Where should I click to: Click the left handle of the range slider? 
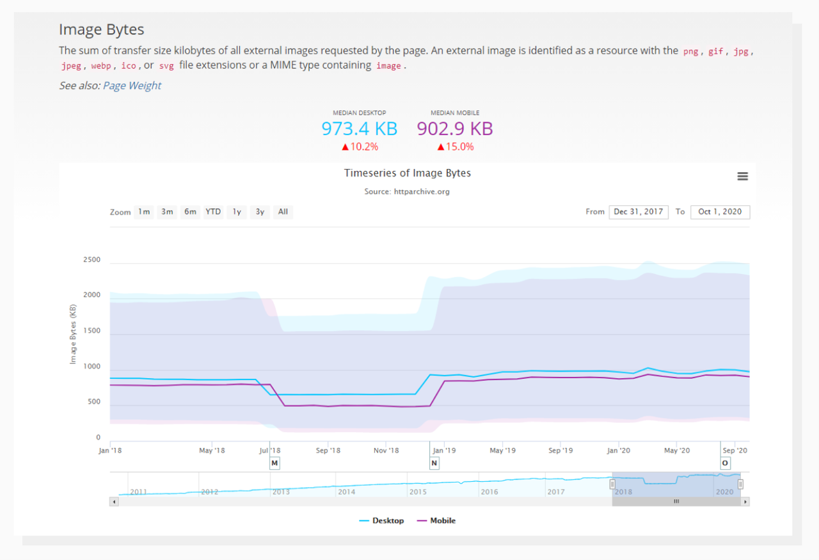[x=612, y=485]
